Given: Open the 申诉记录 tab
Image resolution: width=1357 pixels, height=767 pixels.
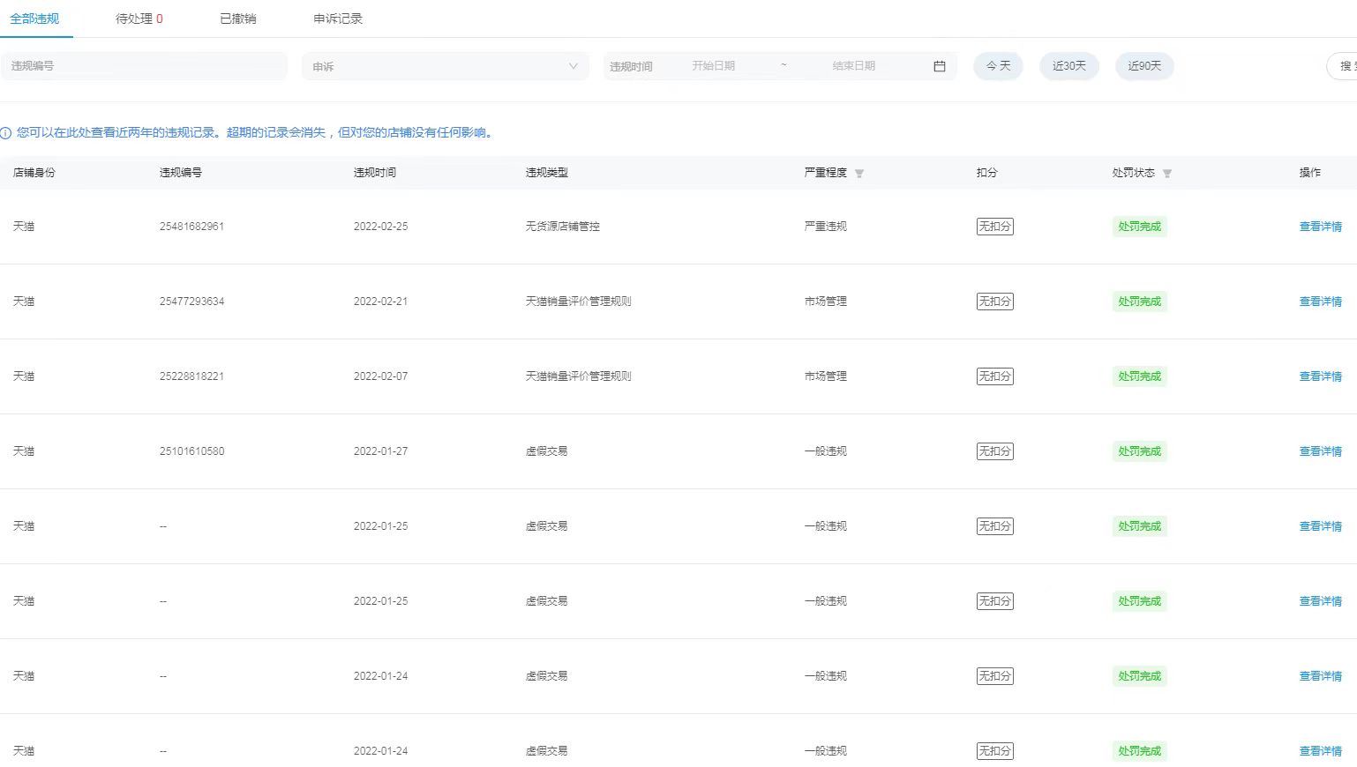Looking at the screenshot, I should tap(336, 18).
